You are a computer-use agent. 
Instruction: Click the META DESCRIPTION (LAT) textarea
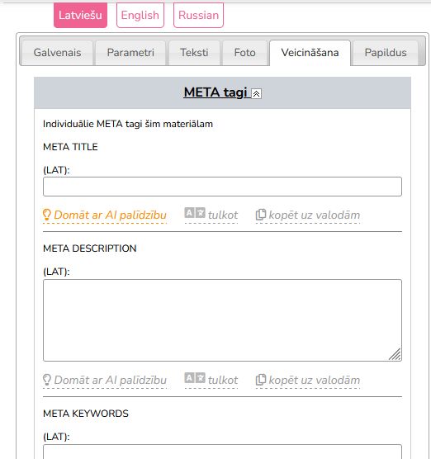(x=223, y=320)
